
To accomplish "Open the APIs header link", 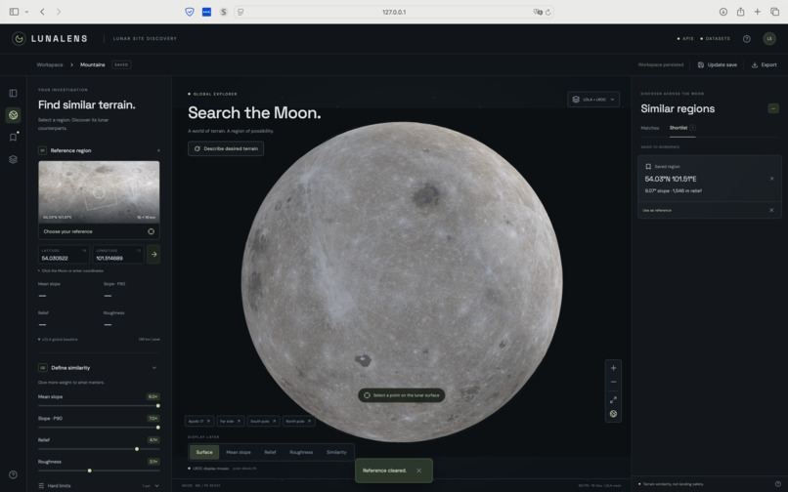I will (685, 39).
